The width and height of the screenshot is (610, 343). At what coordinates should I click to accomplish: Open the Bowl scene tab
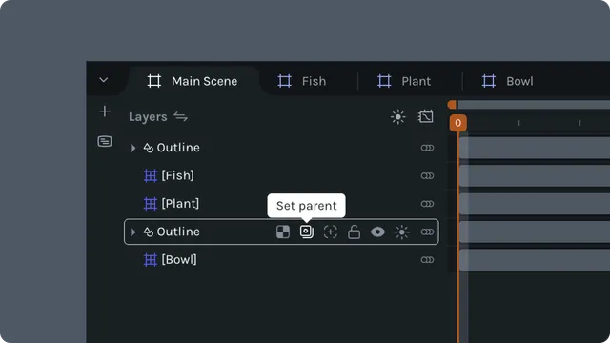coord(507,81)
